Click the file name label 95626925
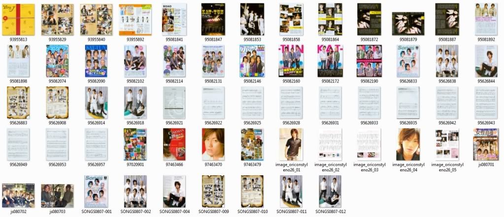Image resolution: width=504 pixels, height=217 pixels. 252,123
